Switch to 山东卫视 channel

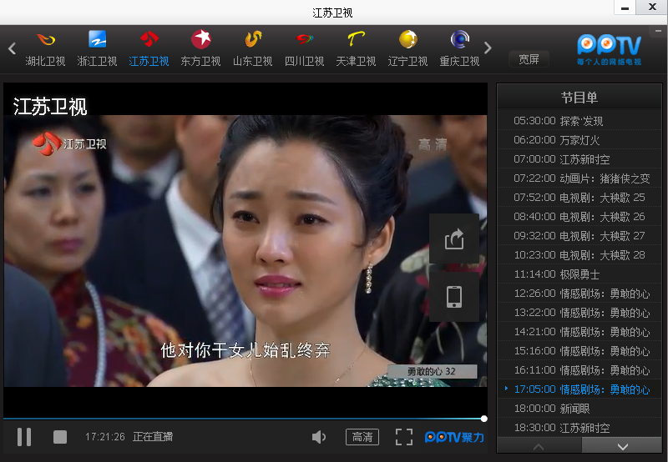coord(253,49)
